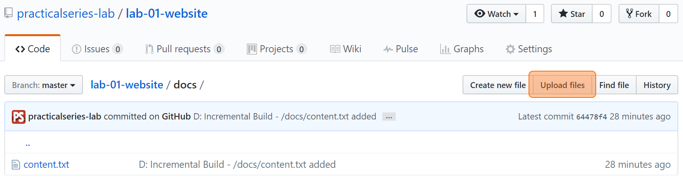Image resolution: width=683 pixels, height=180 pixels.
Task: Switch to Pull requests tab
Action: pyautogui.click(x=184, y=49)
